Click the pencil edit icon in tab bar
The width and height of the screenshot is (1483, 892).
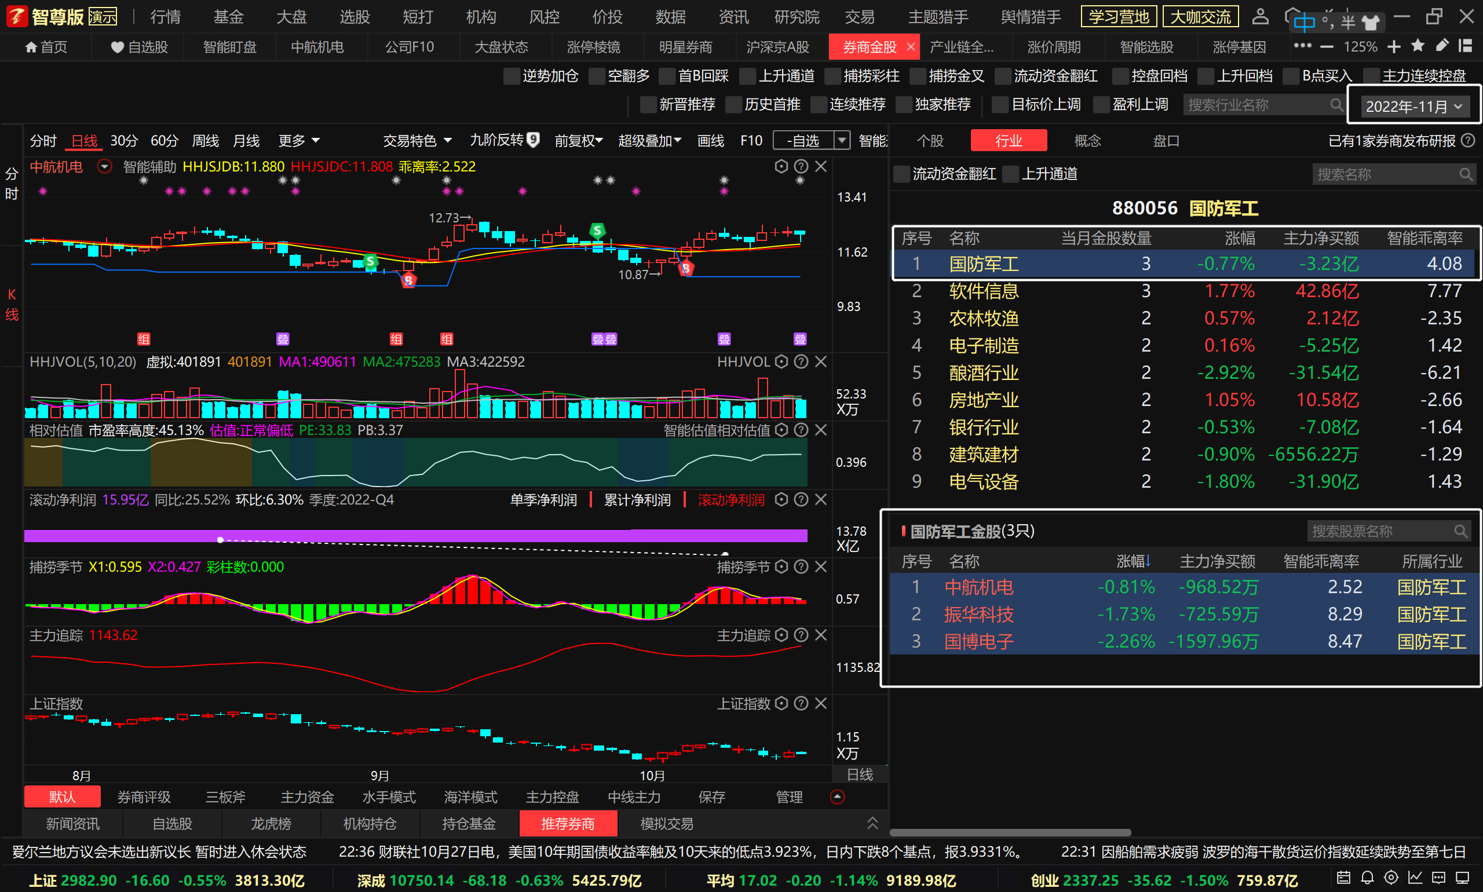click(x=1441, y=46)
